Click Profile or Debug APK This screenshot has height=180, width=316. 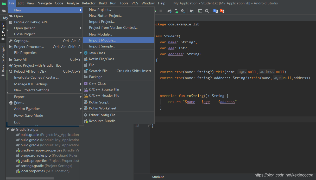coord(45,22)
